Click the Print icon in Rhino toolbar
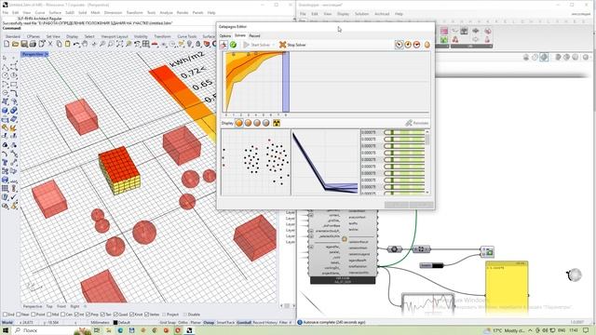 33,44
